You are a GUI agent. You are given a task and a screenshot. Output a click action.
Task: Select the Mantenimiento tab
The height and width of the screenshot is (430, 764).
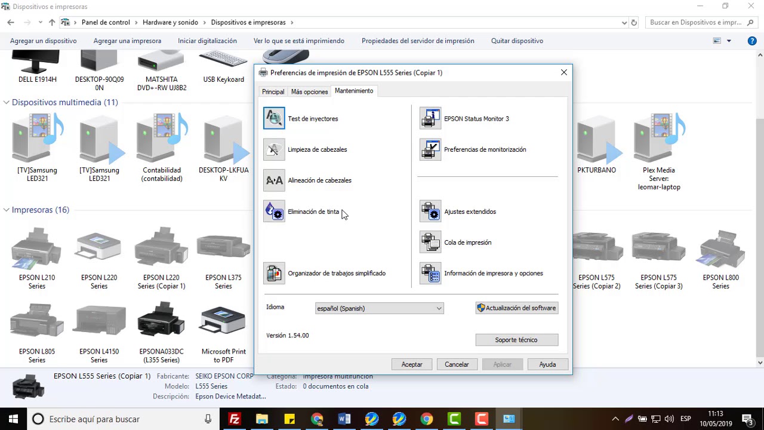[x=354, y=91]
